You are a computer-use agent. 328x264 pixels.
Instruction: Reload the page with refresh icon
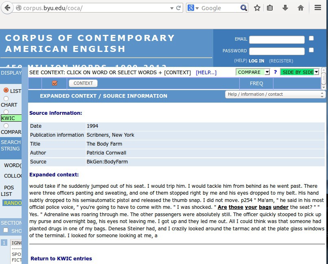click(178, 8)
